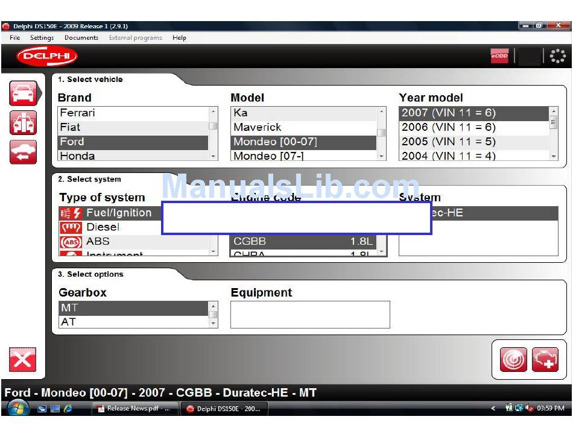
Task: Click the volume icon in system tray
Action: 529,408
